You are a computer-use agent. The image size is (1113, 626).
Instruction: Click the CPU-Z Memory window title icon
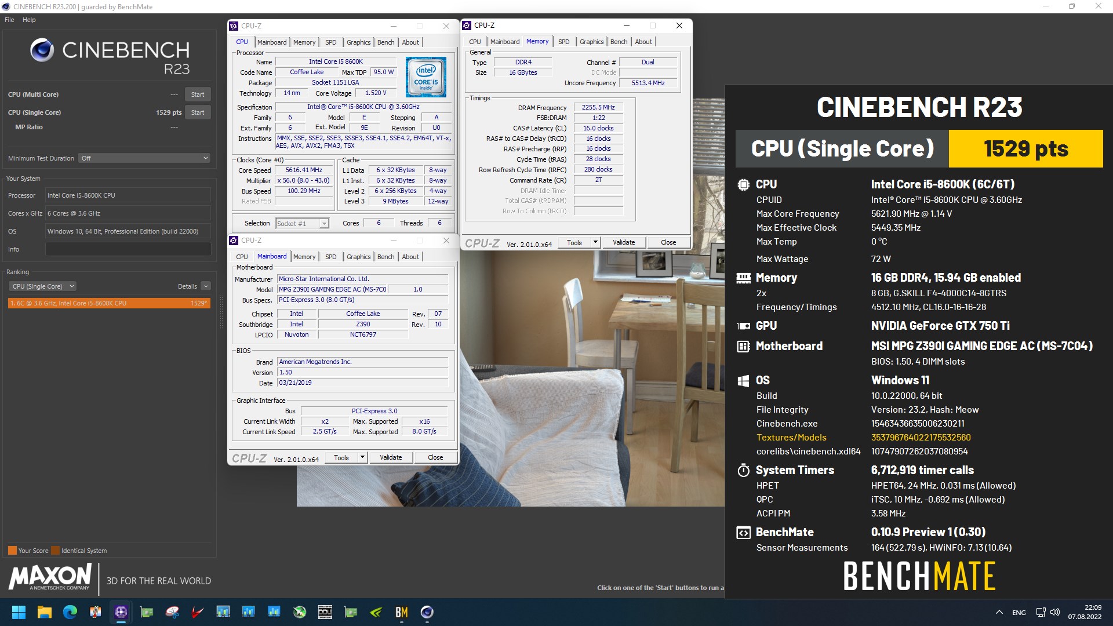coord(467,26)
